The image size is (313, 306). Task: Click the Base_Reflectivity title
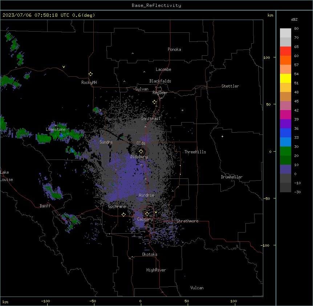[156, 5]
